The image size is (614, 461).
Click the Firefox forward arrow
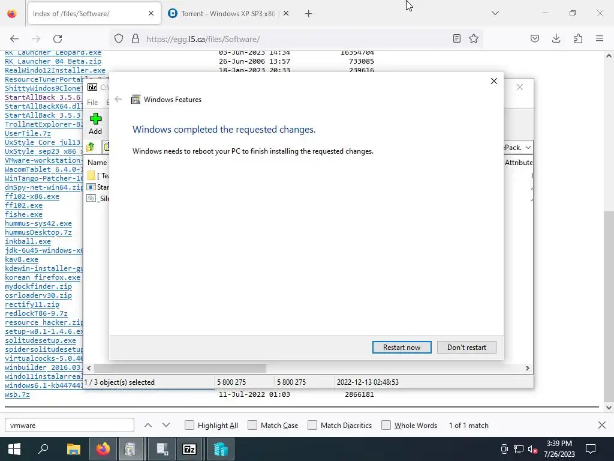tap(36, 39)
